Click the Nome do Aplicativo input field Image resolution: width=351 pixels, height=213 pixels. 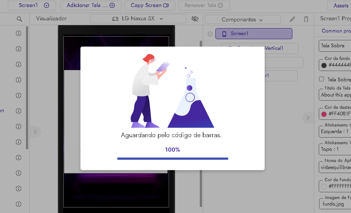coord(335,168)
